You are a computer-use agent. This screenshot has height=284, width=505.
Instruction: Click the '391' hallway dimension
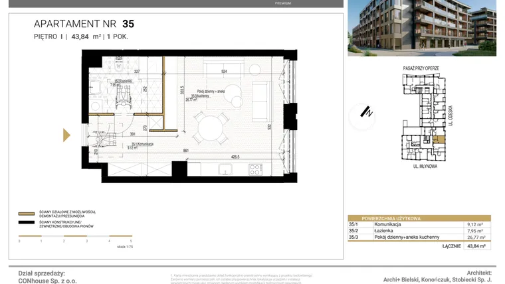(x=132, y=134)
